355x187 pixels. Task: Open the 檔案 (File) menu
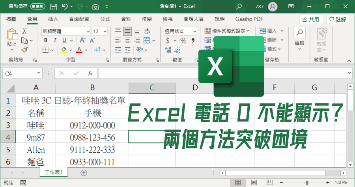(x=11, y=19)
